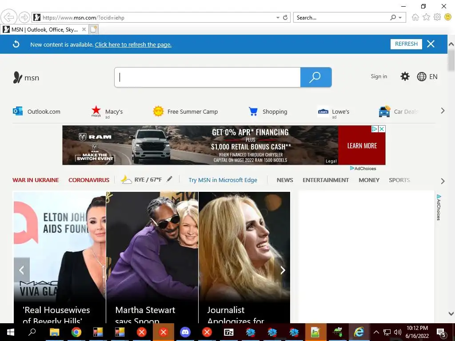Click the smiley feedback icon
This screenshot has width=455, height=341.
(x=448, y=17)
